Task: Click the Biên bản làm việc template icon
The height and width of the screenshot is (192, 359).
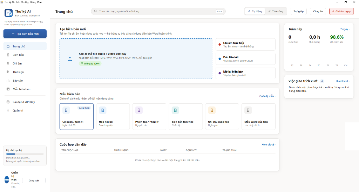Action: tap(175, 110)
